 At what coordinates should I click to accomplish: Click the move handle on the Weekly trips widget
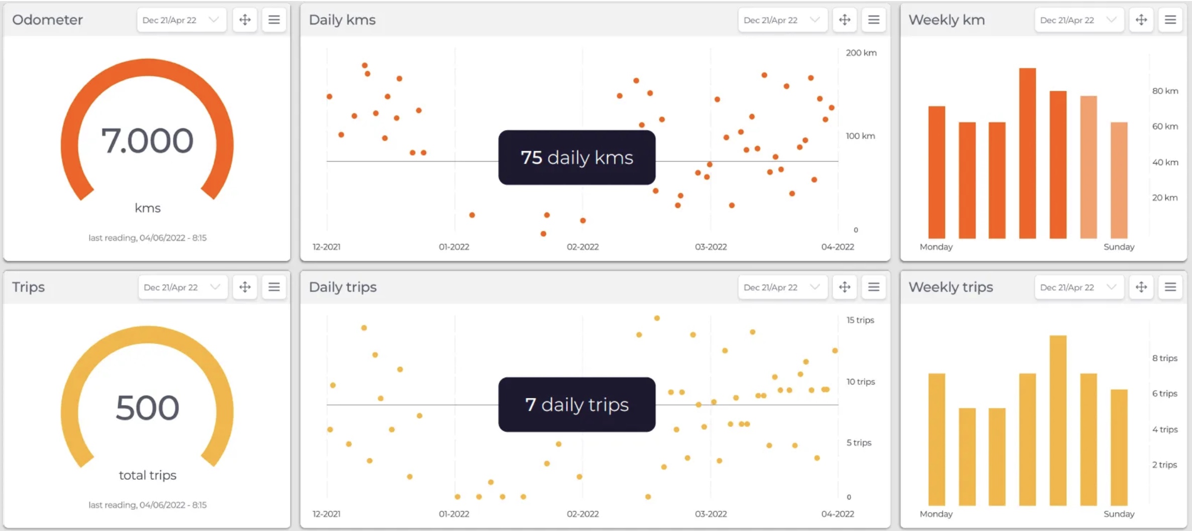click(1142, 287)
